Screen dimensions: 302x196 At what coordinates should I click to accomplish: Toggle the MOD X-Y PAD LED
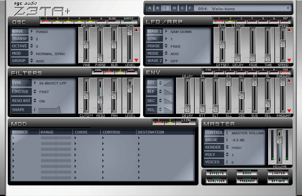(x=186, y=122)
